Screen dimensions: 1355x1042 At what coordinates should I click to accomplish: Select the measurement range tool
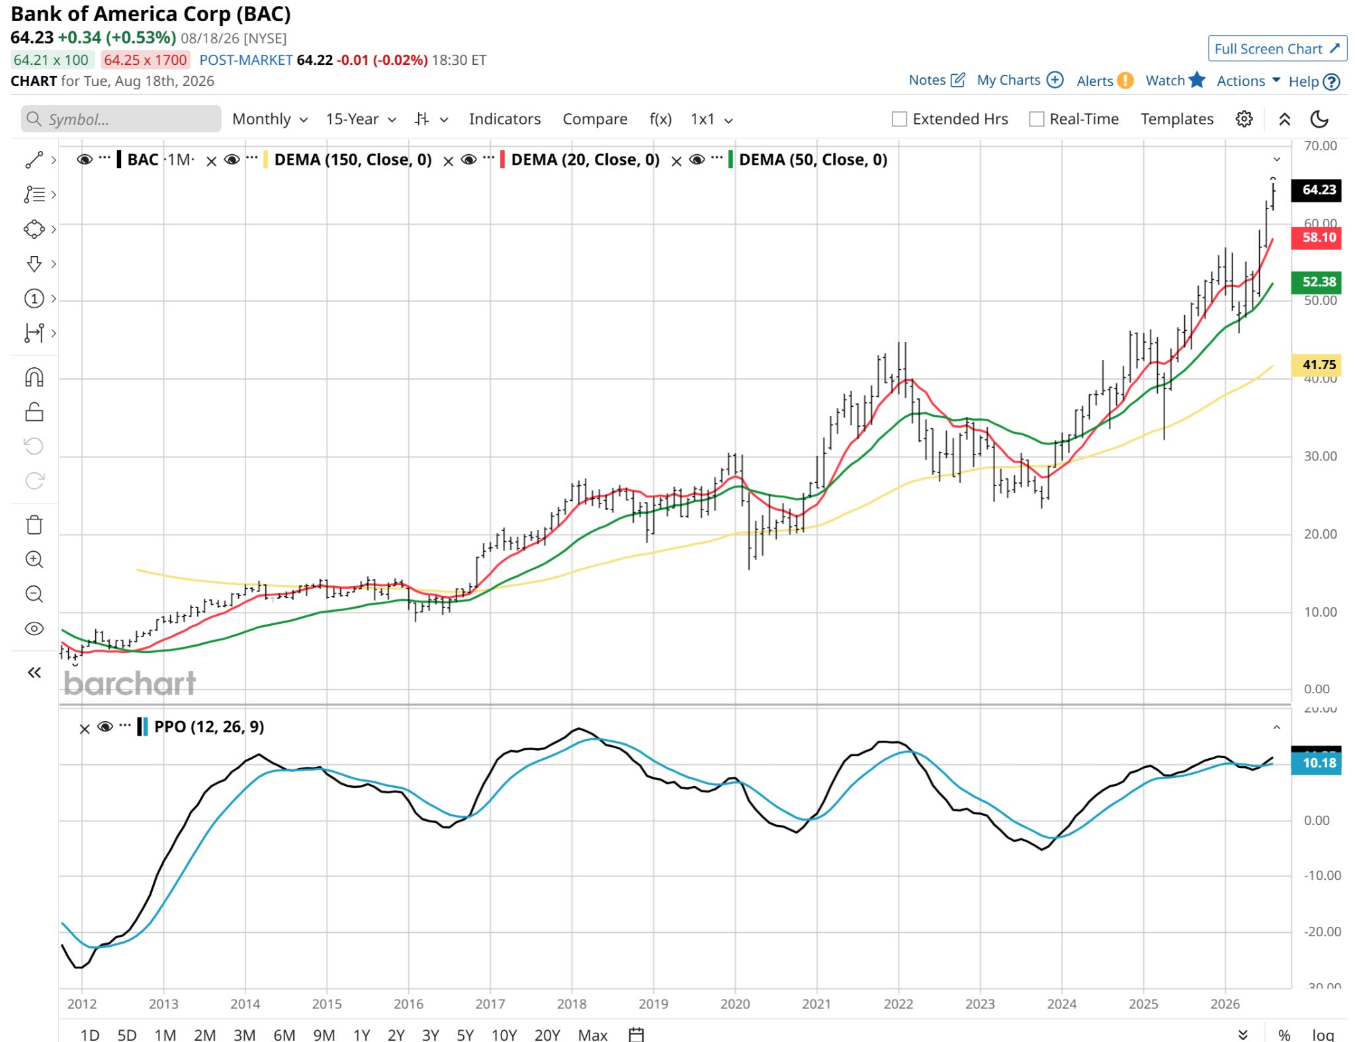click(x=34, y=333)
